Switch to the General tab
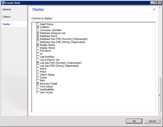Image resolution: width=163 pixels, height=127 pixels. click(x=7, y=9)
